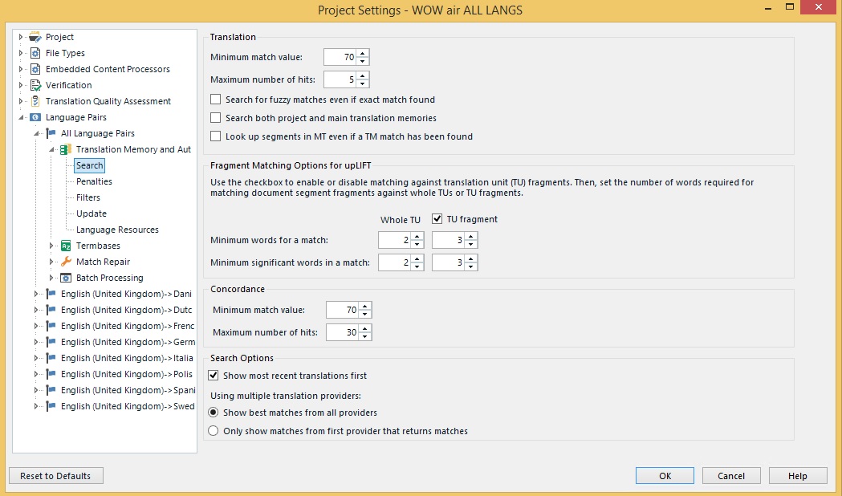This screenshot has width=842, height=496.
Task: Open the Penalties settings page
Action: (94, 181)
